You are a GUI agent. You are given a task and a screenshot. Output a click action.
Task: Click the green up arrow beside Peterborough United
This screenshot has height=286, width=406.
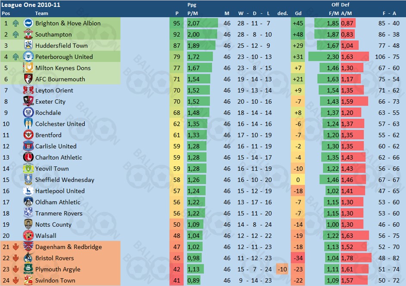(x=16, y=57)
